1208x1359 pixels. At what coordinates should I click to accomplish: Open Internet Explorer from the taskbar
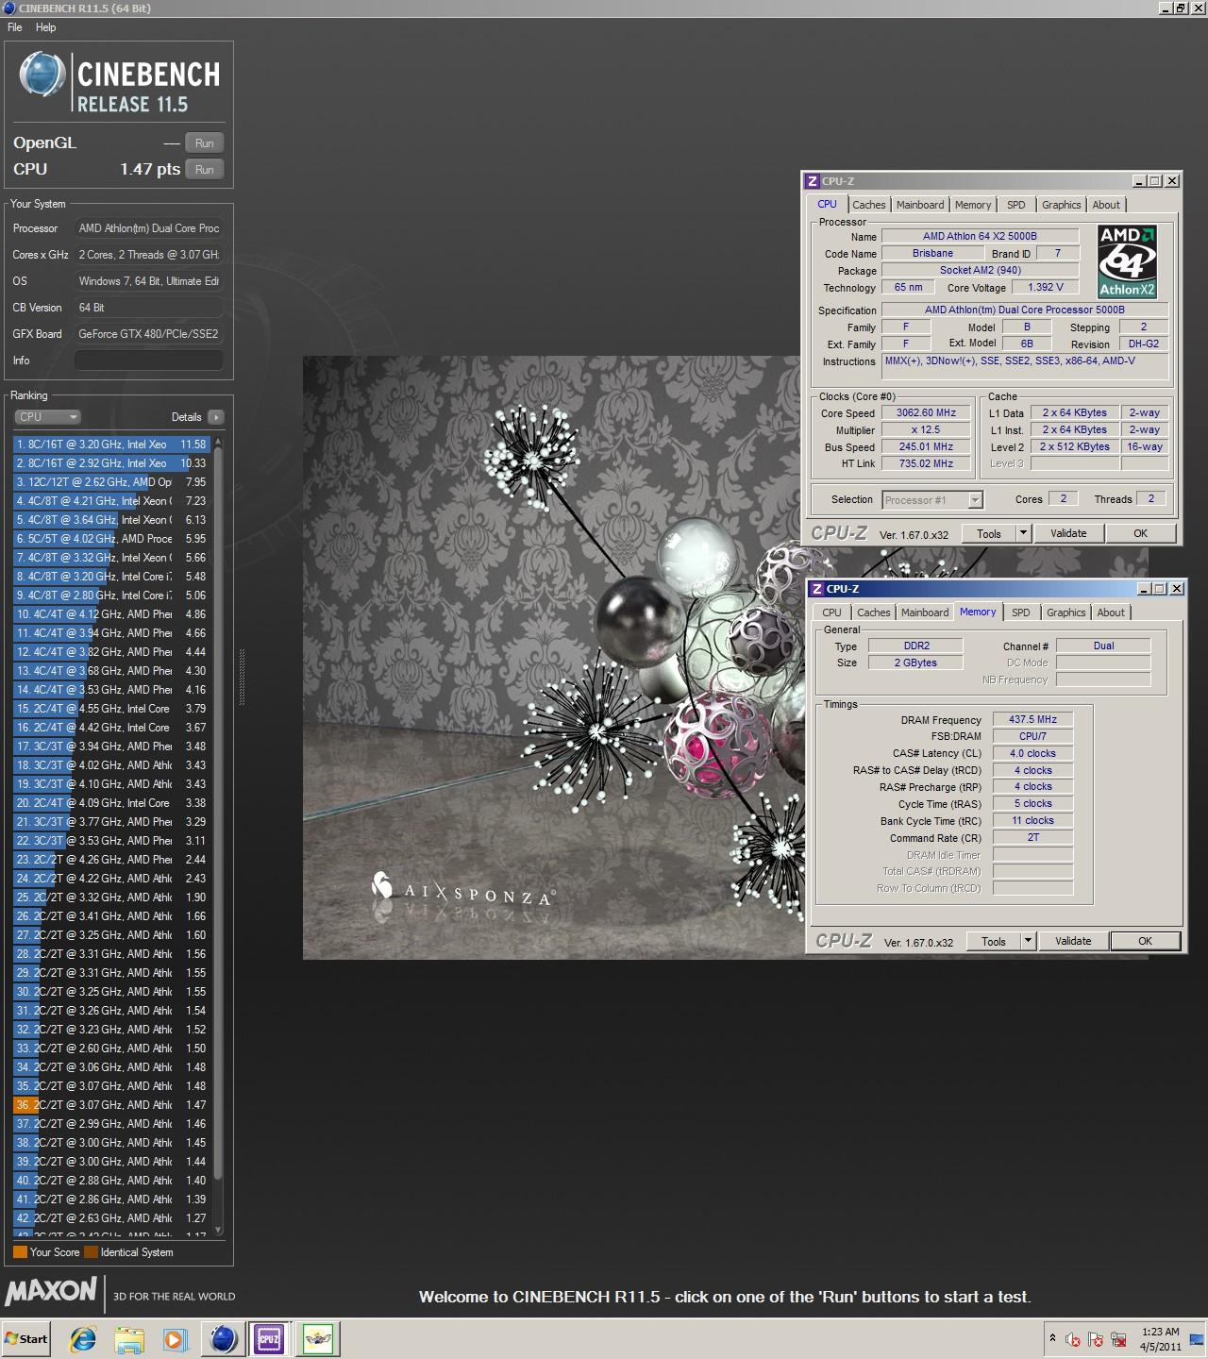point(84,1338)
